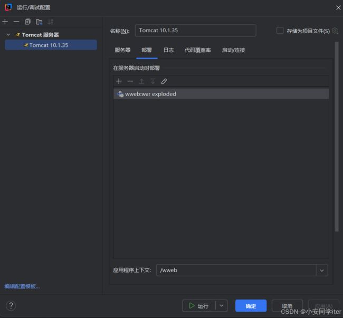The height and width of the screenshot is (318, 343).
Task: Move deployment artifact up
Action: tap(141, 81)
